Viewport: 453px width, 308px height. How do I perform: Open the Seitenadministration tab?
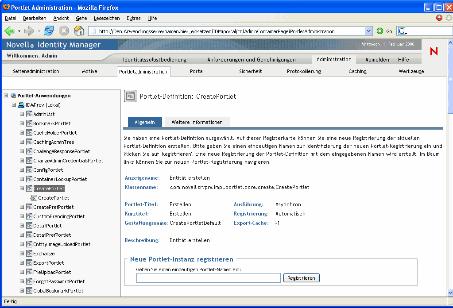36,71
